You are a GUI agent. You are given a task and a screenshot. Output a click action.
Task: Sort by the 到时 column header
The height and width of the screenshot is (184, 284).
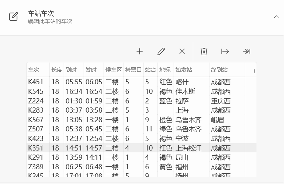pos(71,70)
